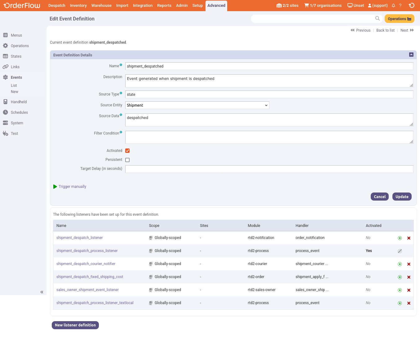Click the info icon next to Source Type

pyautogui.click(x=121, y=93)
